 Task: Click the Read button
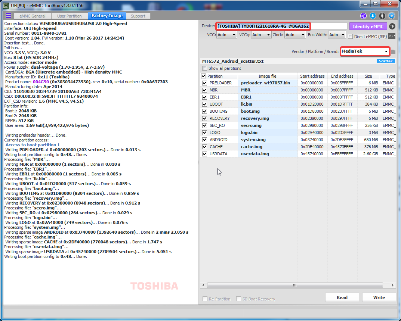(342, 297)
